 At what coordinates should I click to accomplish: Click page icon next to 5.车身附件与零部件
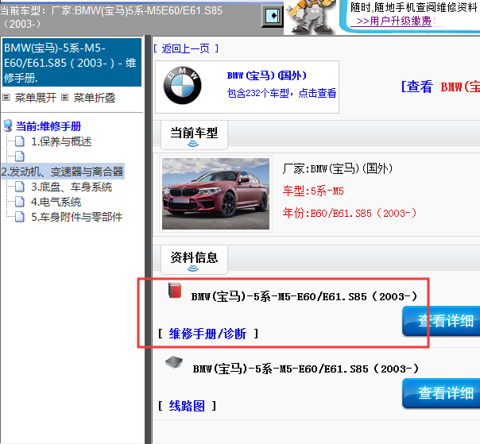(x=20, y=217)
